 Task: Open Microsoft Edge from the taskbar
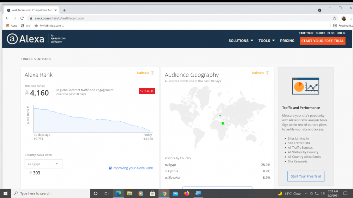pyautogui.click(x=118, y=193)
